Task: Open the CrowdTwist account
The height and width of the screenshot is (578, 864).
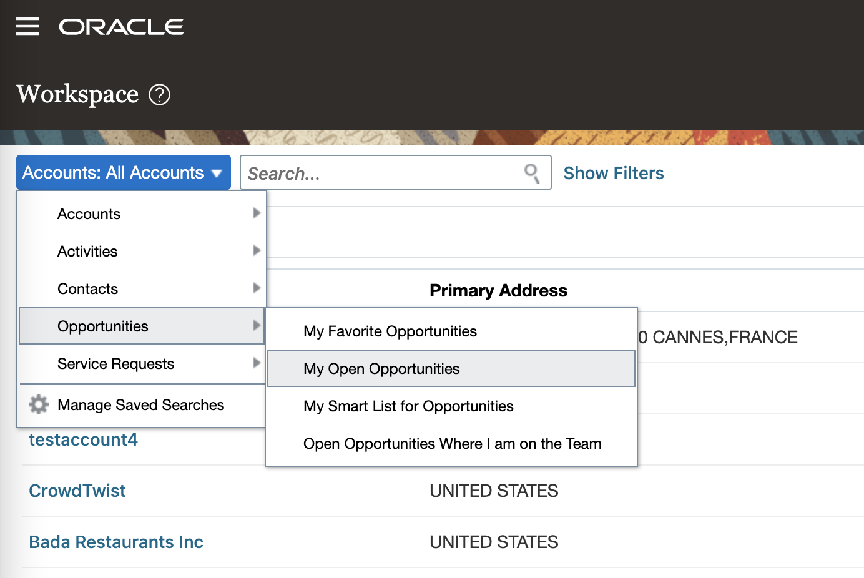Action: click(77, 491)
